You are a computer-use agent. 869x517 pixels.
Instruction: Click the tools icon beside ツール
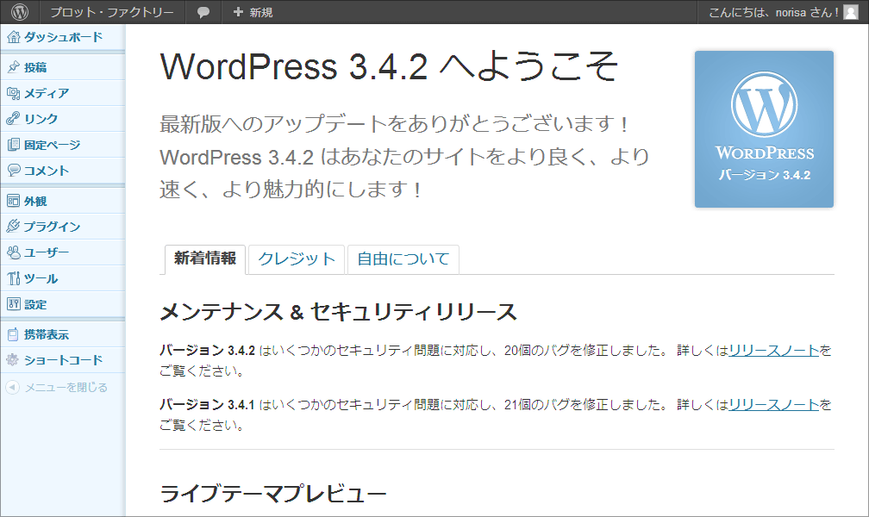tap(13, 278)
